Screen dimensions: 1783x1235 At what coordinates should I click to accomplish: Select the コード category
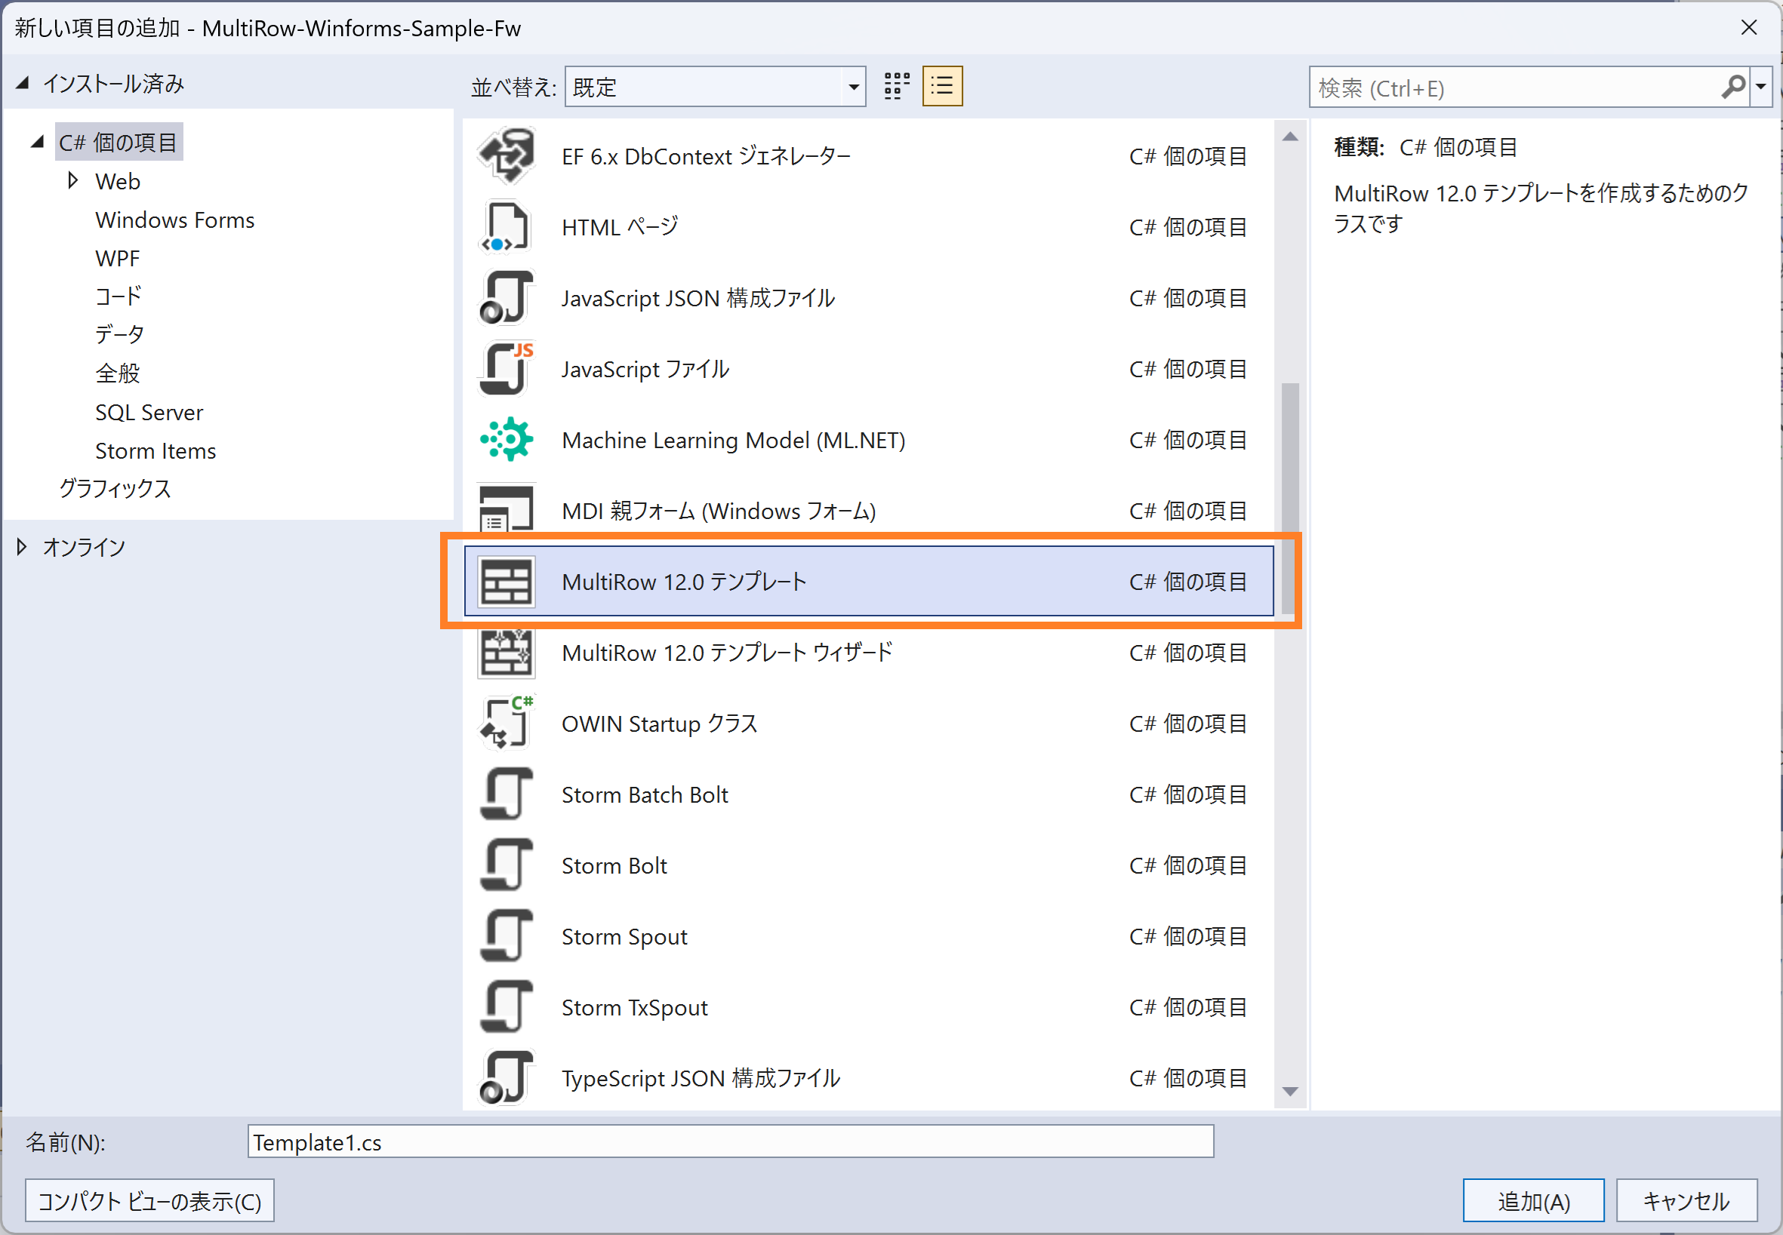pyautogui.click(x=119, y=296)
